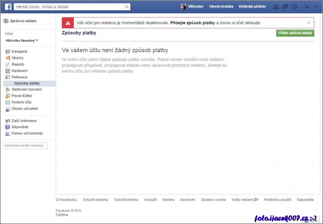This screenshot has width=323, height=224.
Task: Open Sledování konverzí in sidebar
Action: 27,89
